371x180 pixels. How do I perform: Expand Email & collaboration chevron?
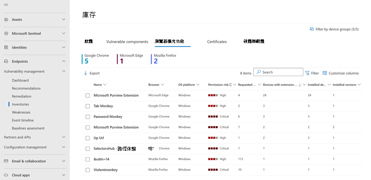pos(64,161)
